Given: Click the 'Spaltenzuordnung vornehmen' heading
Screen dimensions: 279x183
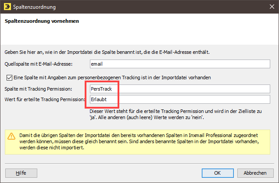Looking at the screenshot, I should tap(42, 21).
